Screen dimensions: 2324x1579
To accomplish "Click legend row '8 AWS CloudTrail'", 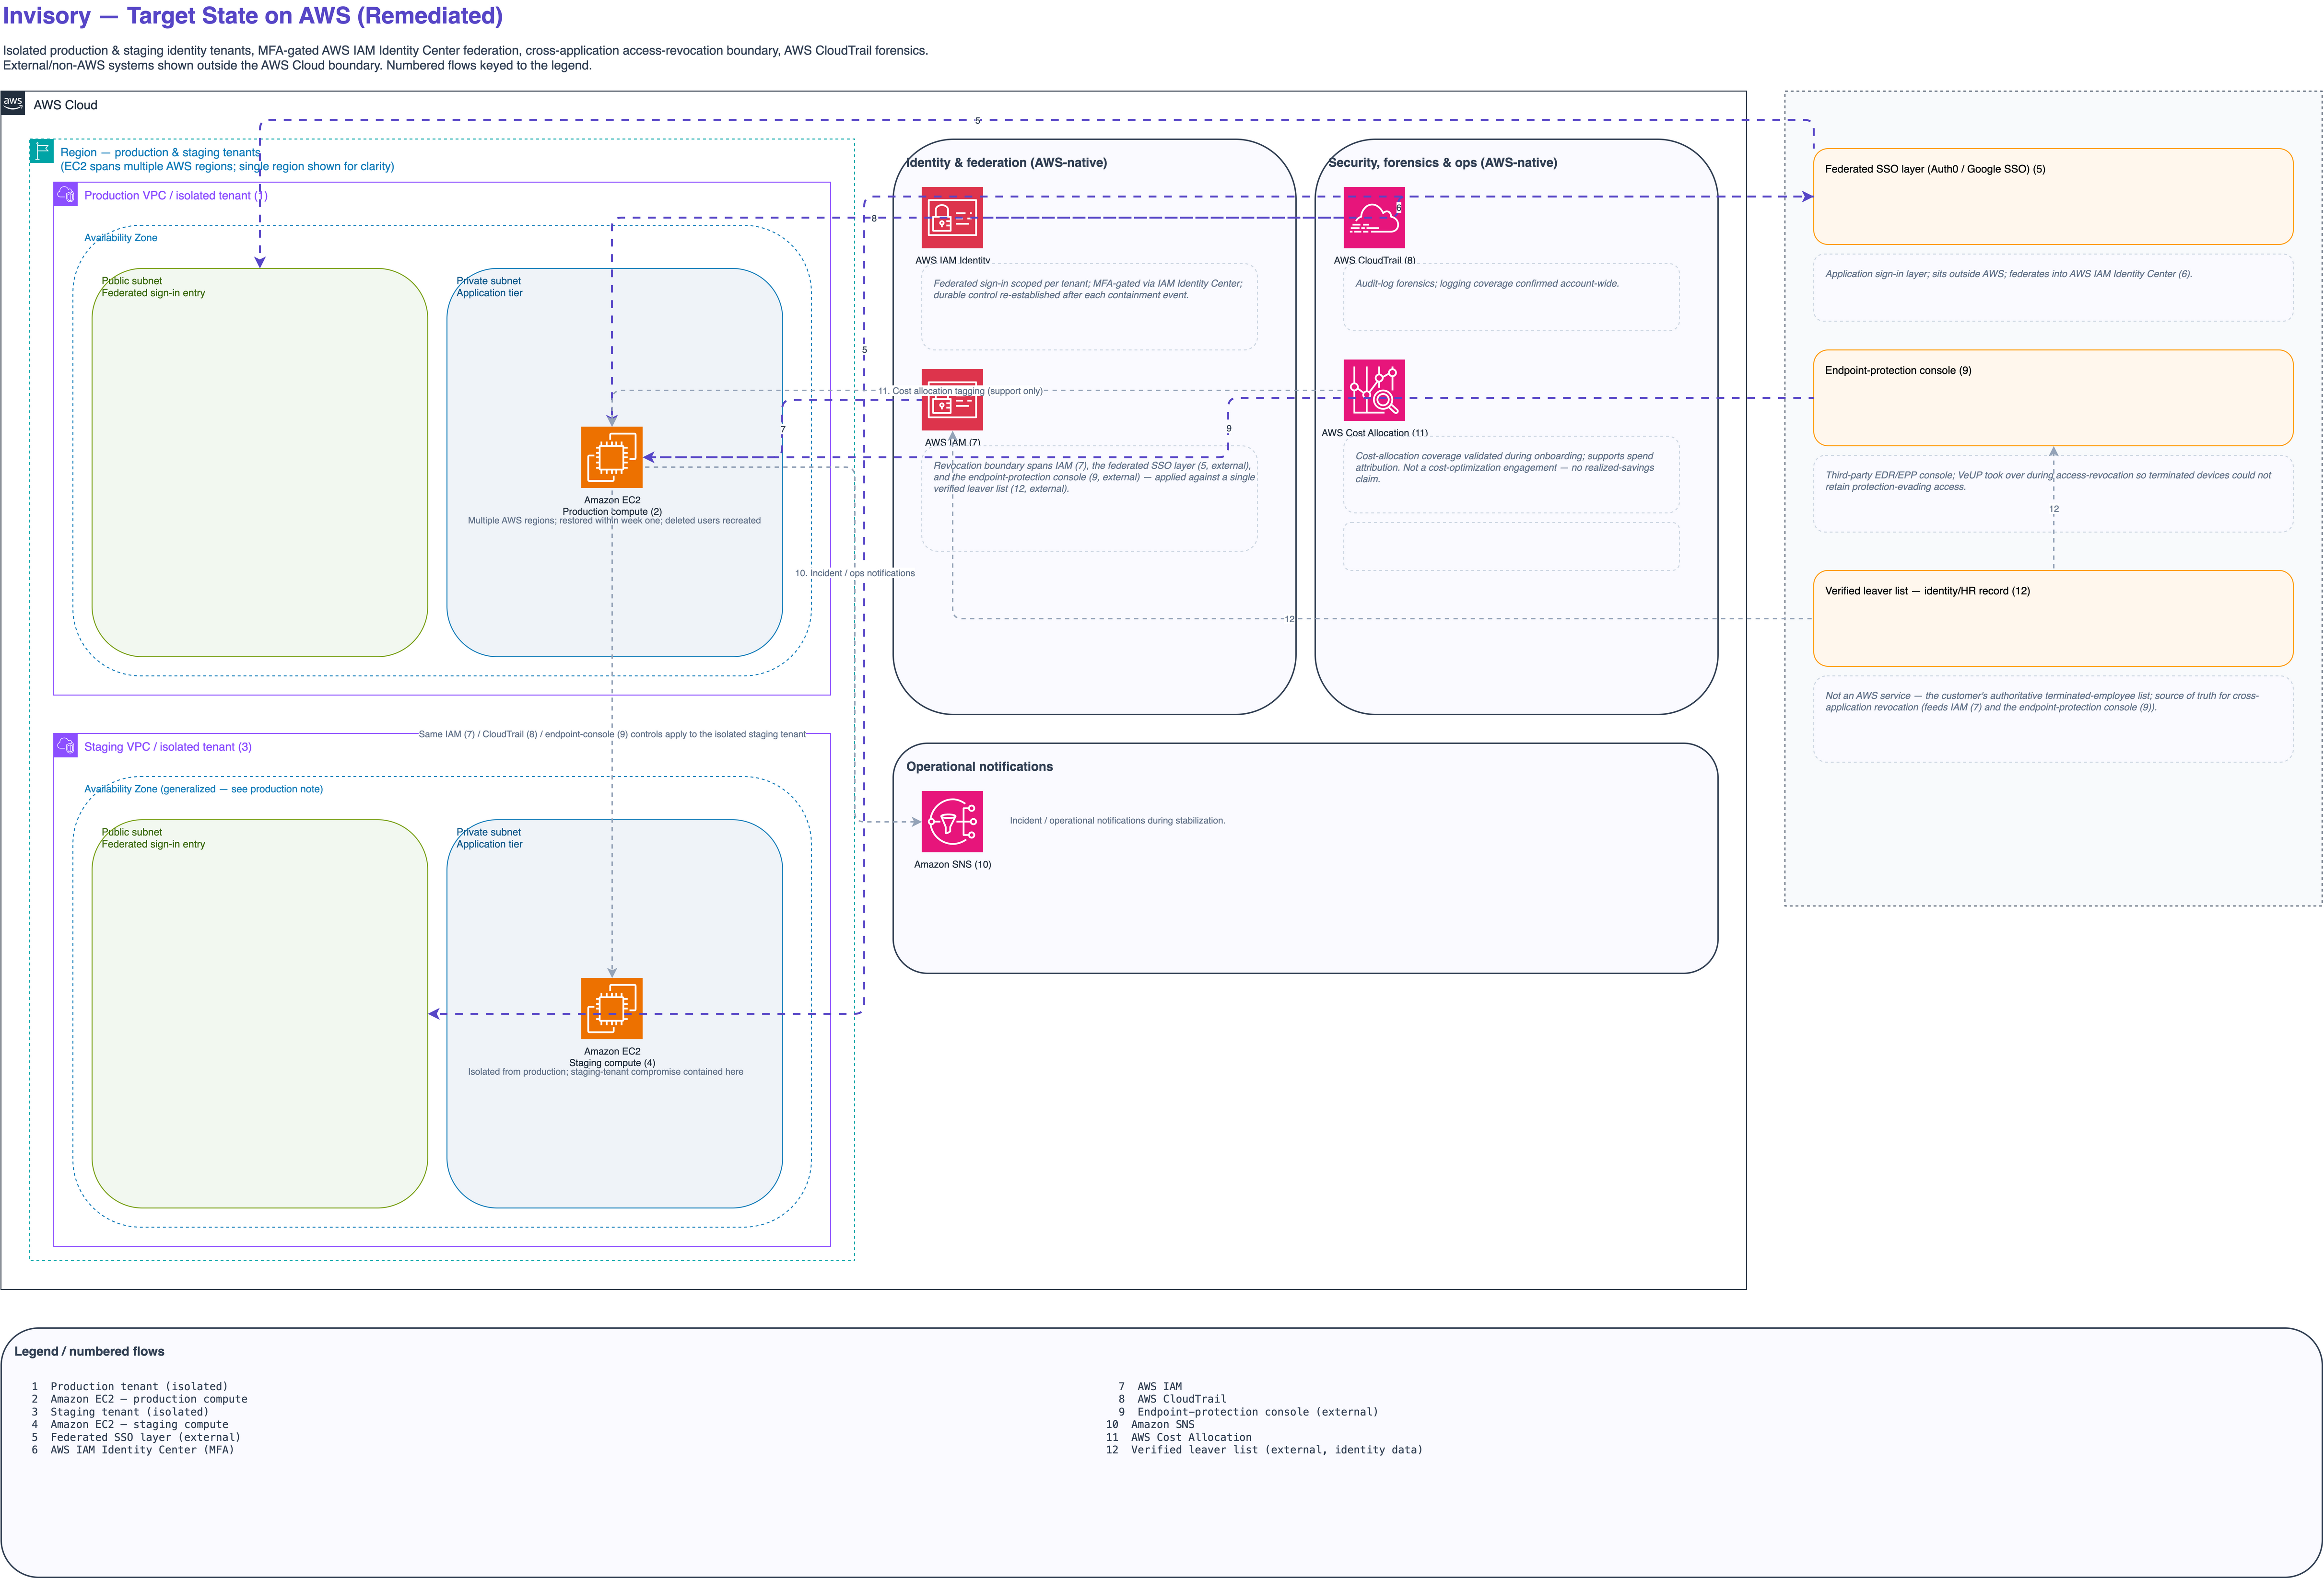I will tap(1172, 1399).
